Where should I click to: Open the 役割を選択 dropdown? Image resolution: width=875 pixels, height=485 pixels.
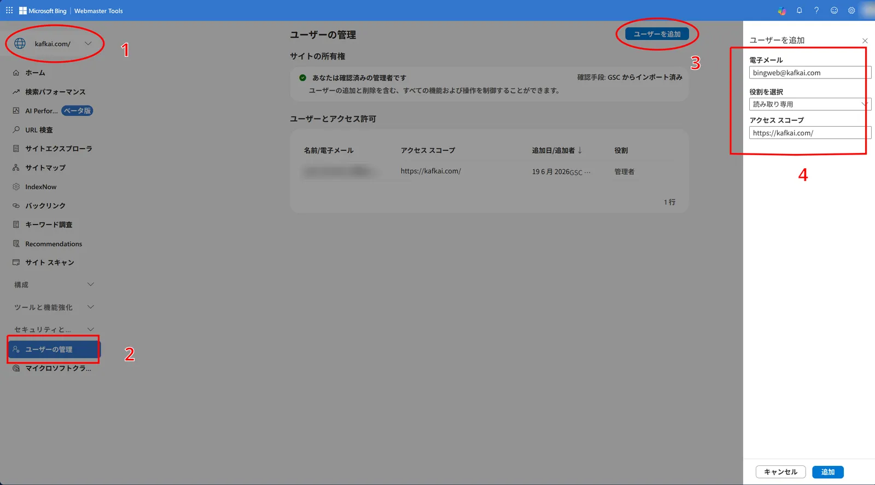point(810,104)
